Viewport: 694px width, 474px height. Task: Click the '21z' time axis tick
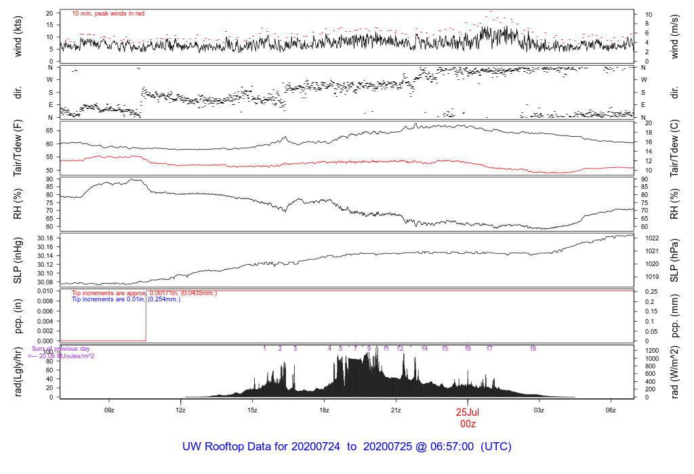(396, 410)
